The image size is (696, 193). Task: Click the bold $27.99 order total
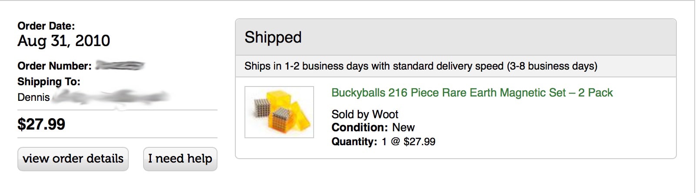point(41,124)
